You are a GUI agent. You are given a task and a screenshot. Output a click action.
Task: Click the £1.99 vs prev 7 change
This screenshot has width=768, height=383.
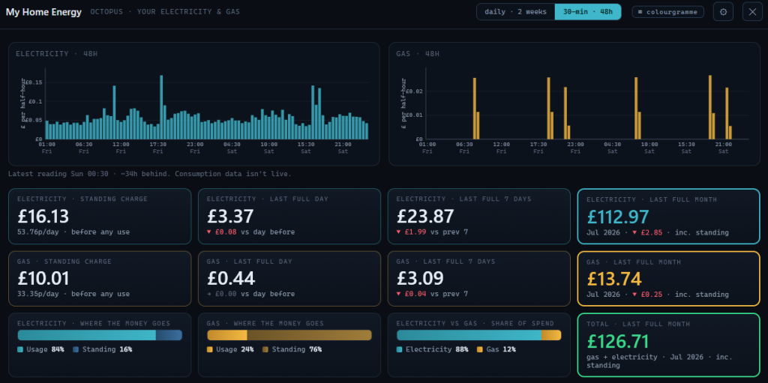tap(432, 232)
